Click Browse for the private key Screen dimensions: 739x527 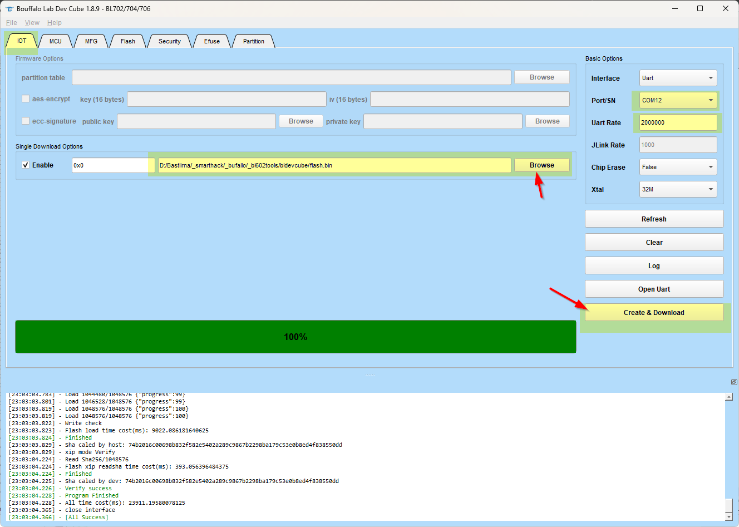(548, 121)
